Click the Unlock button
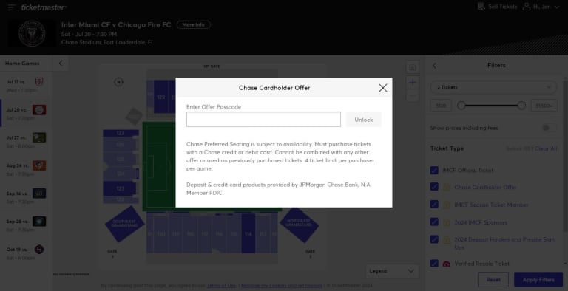Screen dimensions: 568x291 pyautogui.click(x=363, y=120)
